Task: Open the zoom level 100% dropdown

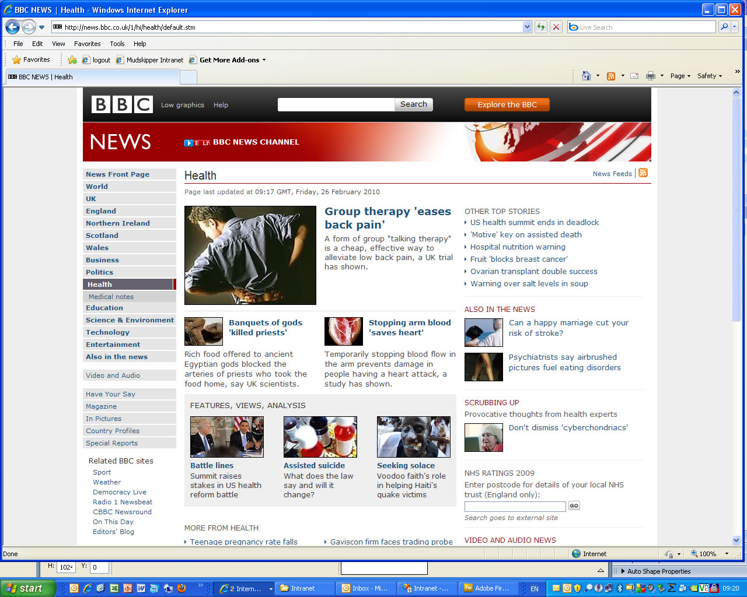Action: [727, 554]
